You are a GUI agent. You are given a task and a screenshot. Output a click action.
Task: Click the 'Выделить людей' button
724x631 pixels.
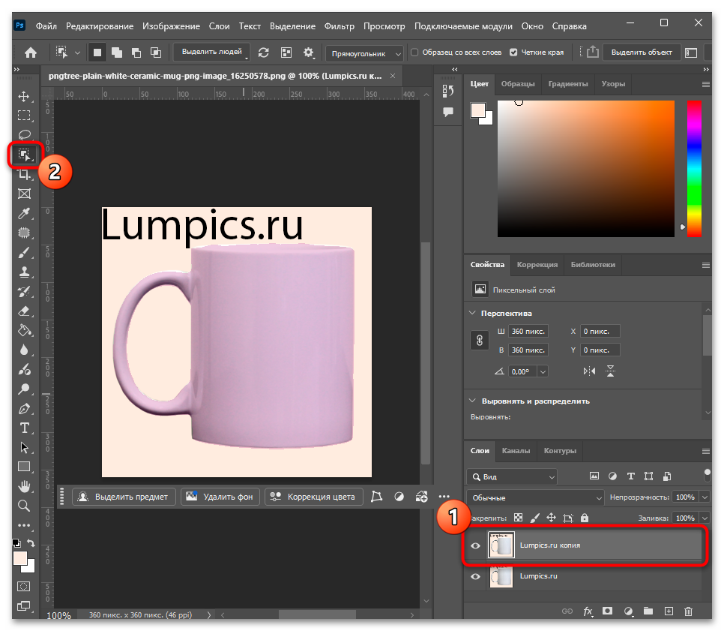coord(211,52)
